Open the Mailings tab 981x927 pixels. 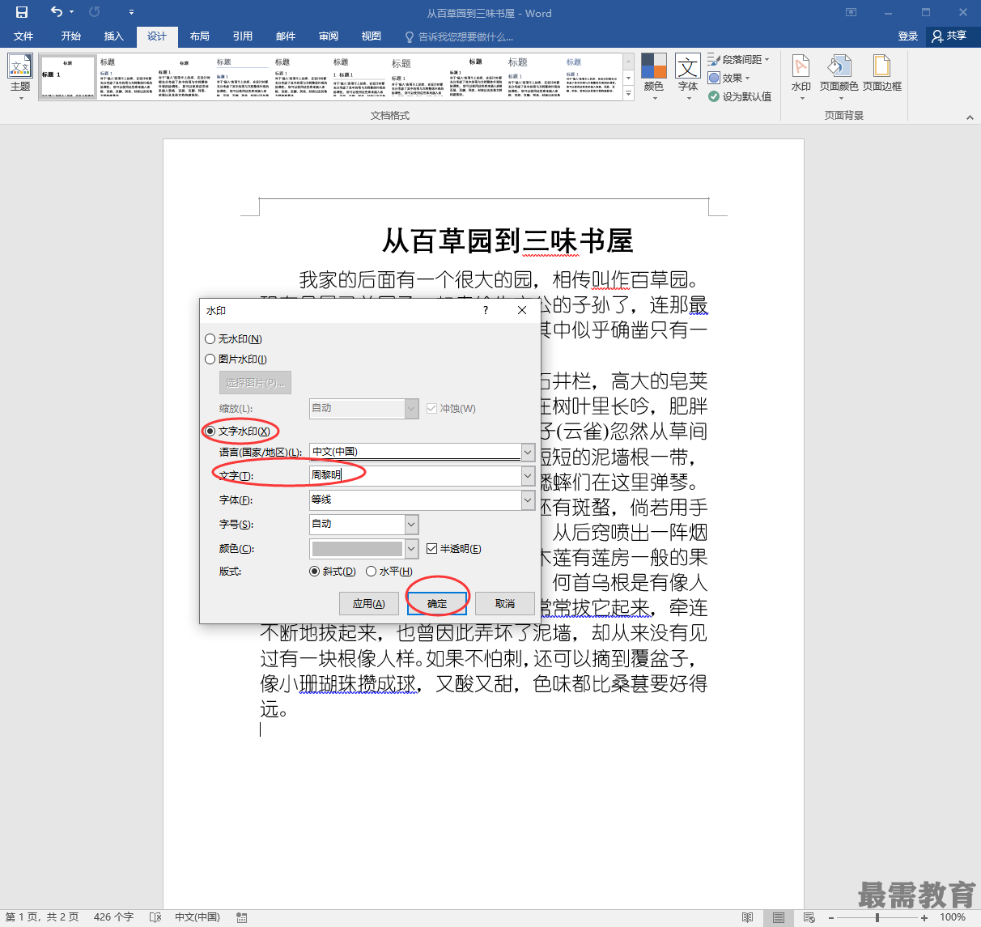tap(285, 36)
